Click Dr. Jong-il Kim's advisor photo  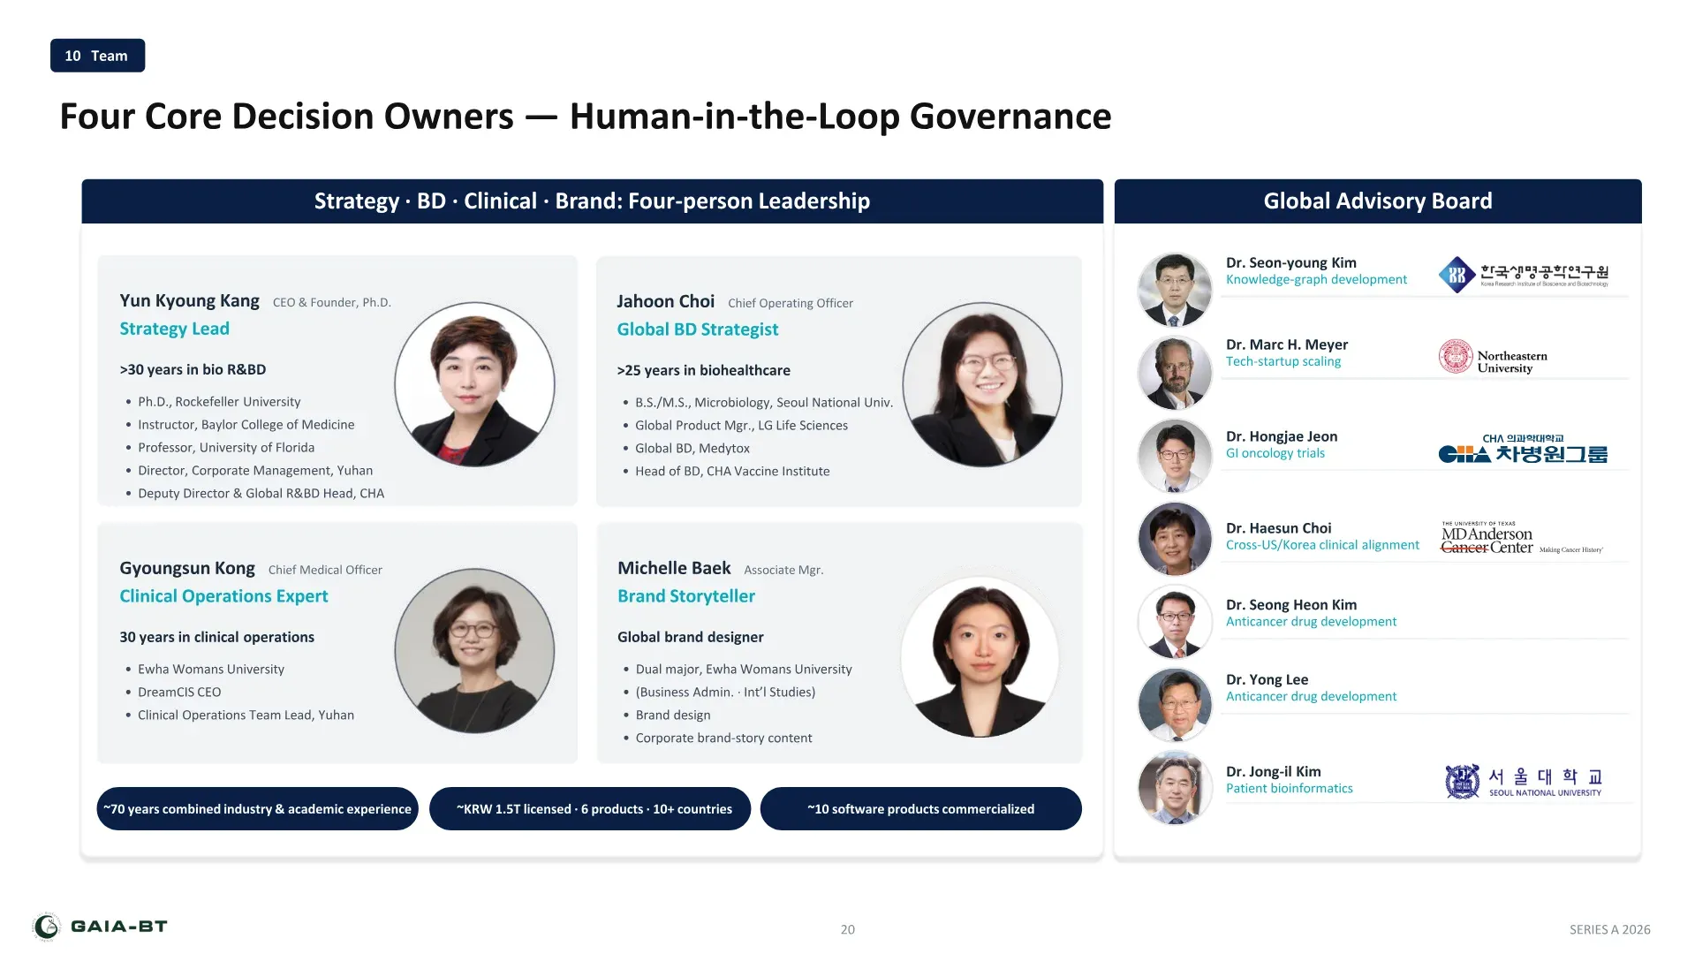tap(1175, 788)
